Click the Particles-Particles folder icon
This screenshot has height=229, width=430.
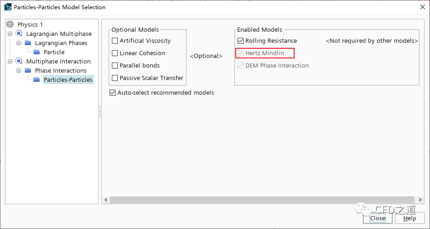(36, 80)
